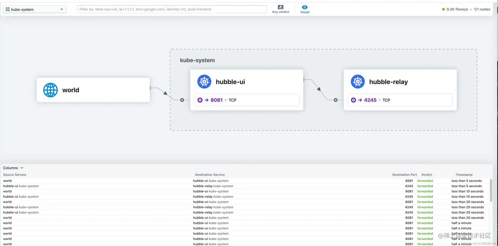Screen dimensions: 498x246
Task: Click the first half a minute timestamp
Action: 461,223
